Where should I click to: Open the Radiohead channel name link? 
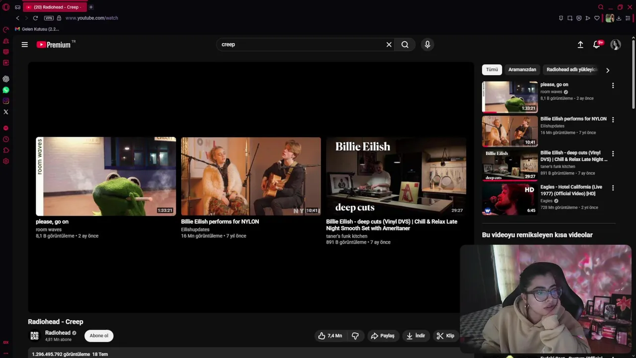(x=58, y=333)
